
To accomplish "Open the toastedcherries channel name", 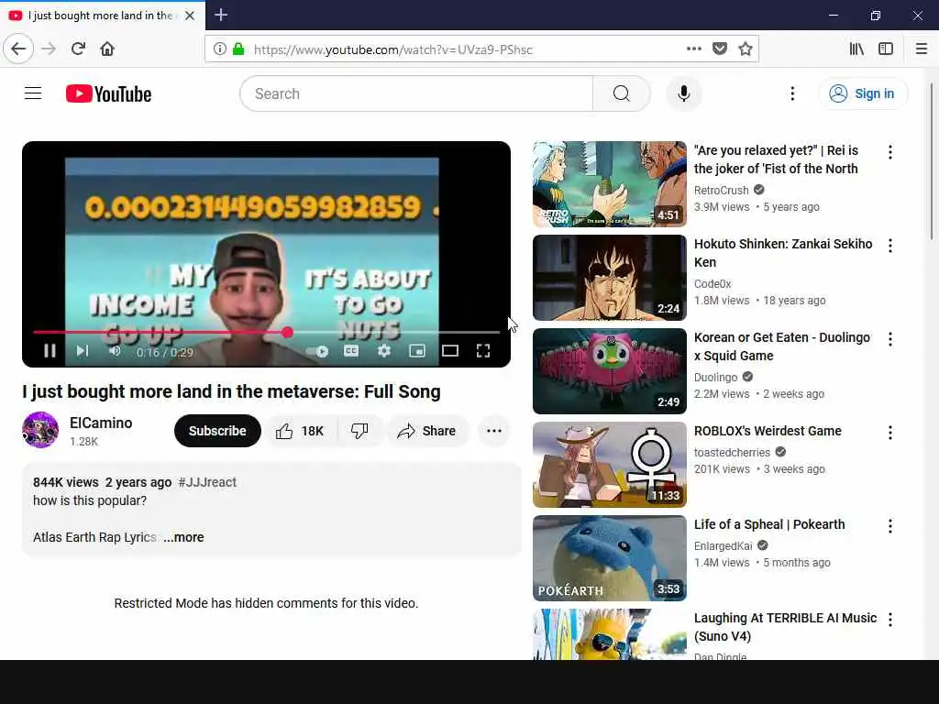I will pyautogui.click(x=732, y=453).
